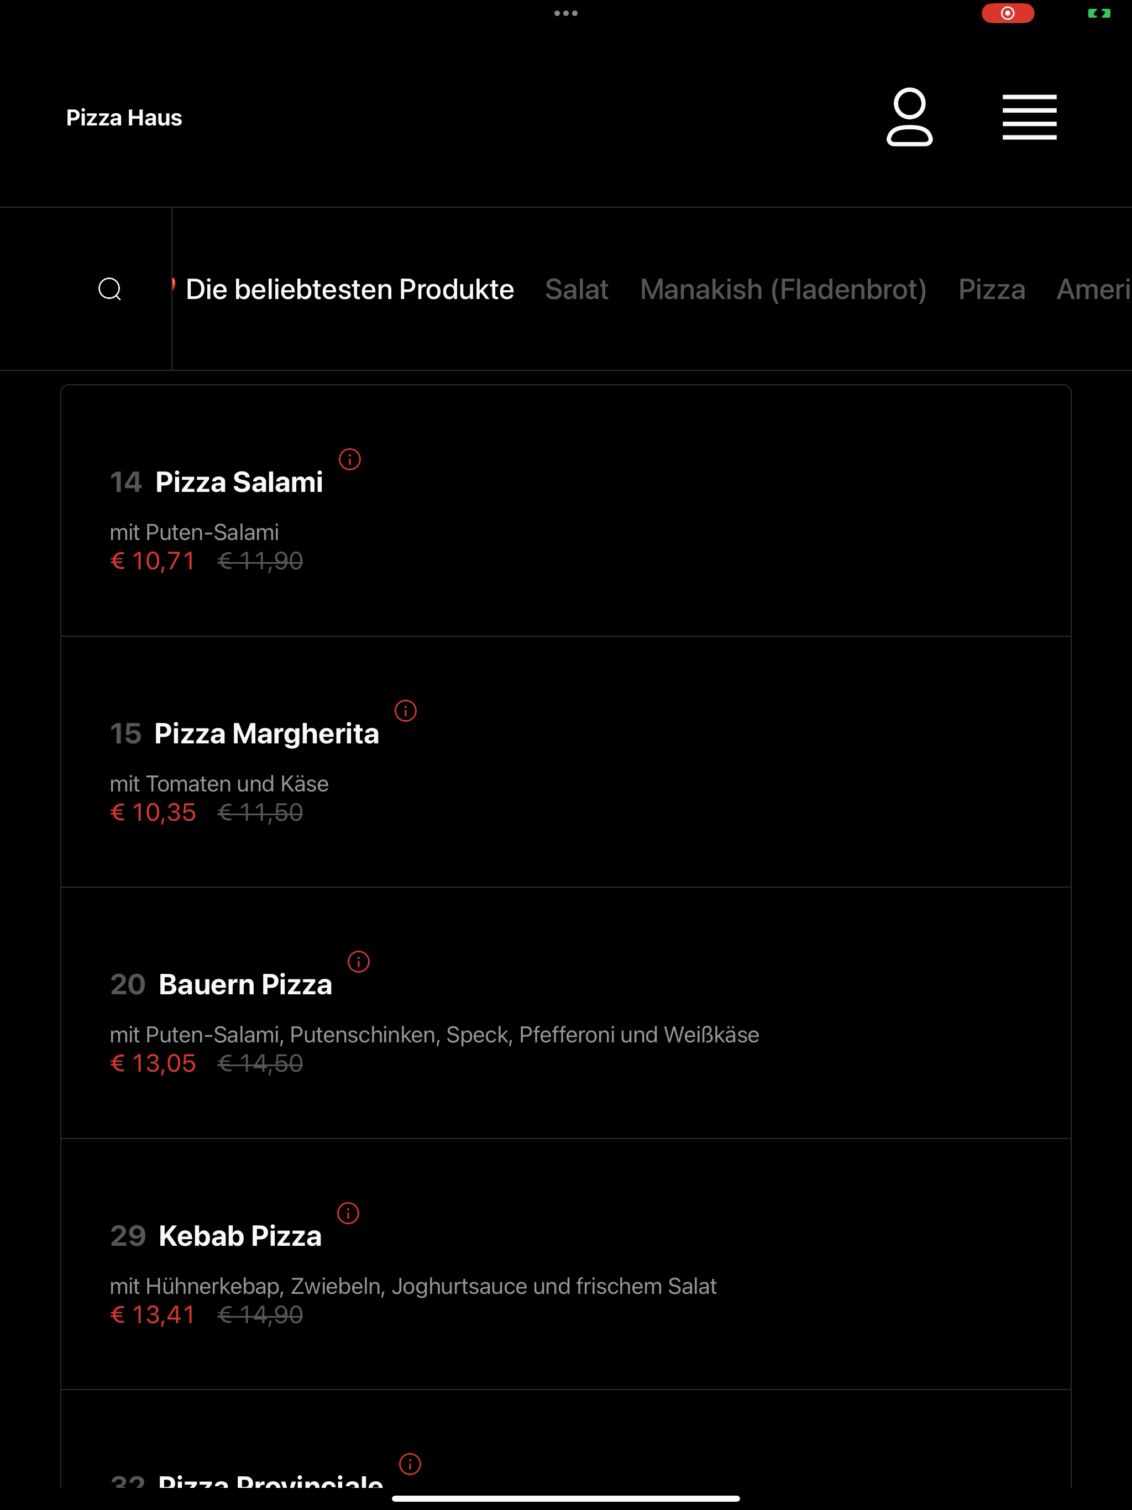Show info for Bauern Pizza
This screenshot has height=1510, width=1132.
tap(358, 962)
